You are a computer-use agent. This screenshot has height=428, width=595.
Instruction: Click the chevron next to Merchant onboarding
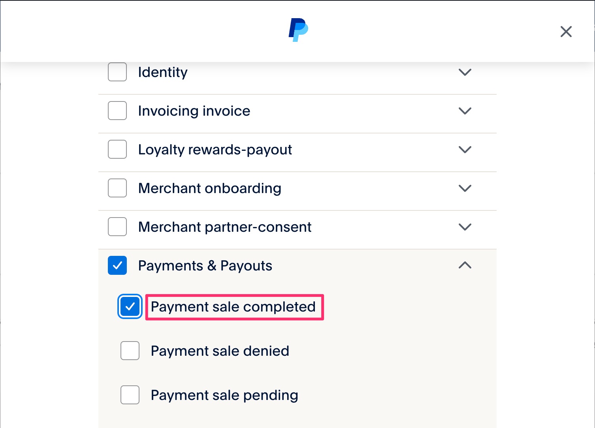(x=465, y=188)
